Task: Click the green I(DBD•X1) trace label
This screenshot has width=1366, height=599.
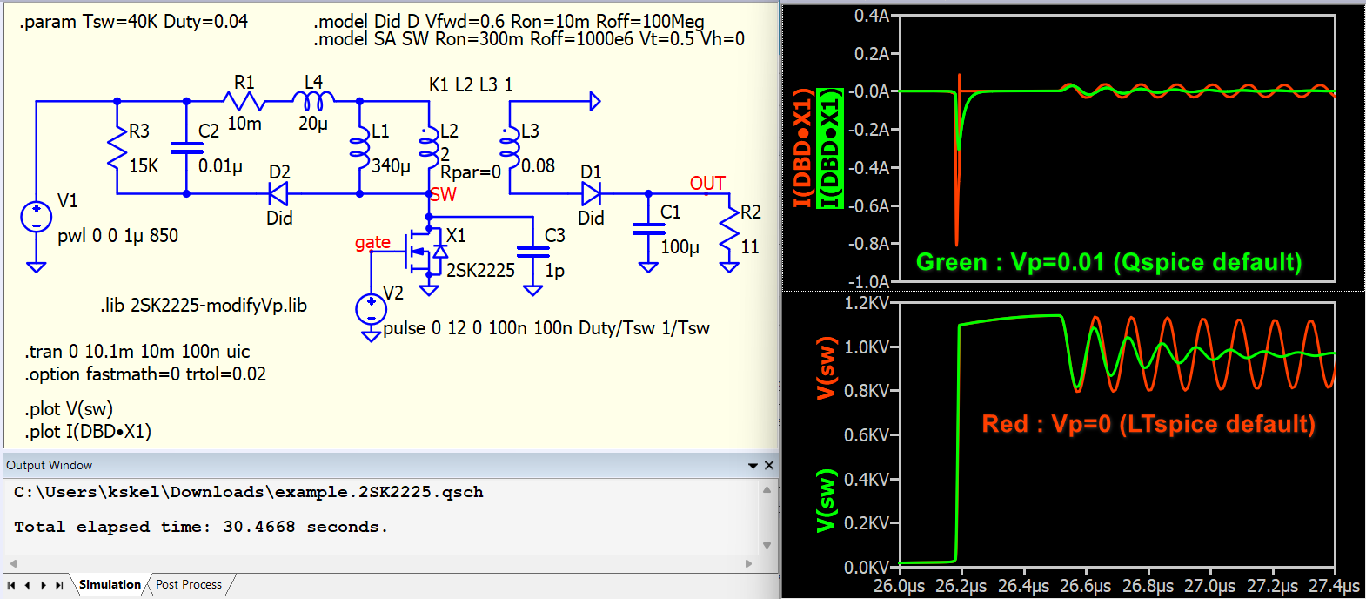Action: (832, 148)
